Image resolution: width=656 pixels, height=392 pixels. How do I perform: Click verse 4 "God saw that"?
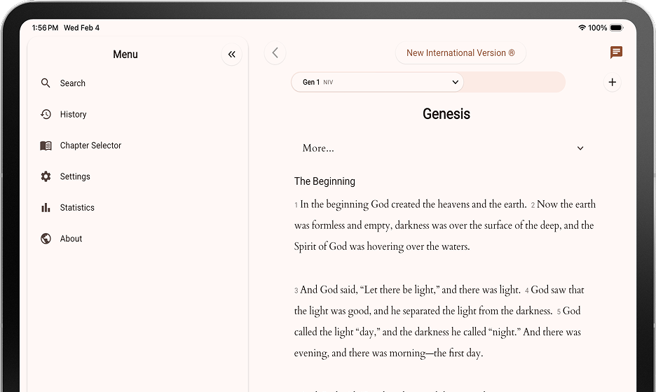[x=557, y=290]
